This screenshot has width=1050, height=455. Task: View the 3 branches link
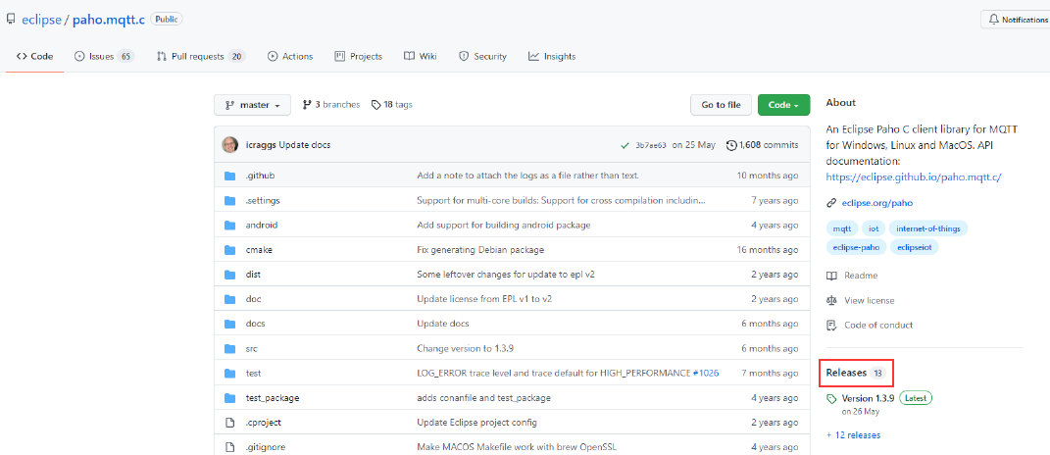[x=330, y=105]
